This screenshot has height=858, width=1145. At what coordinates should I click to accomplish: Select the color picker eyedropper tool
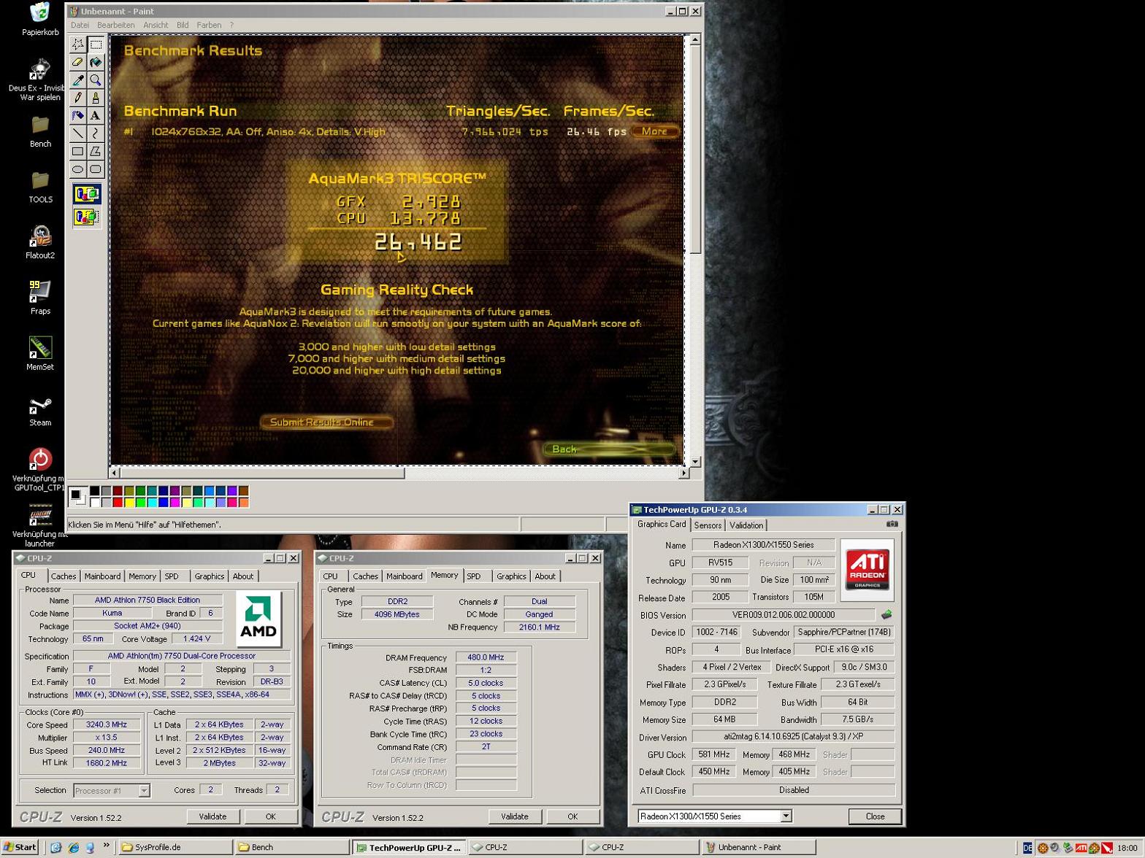[77, 80]
